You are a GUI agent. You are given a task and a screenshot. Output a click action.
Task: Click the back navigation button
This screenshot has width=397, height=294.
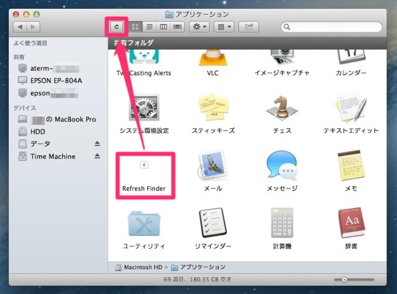(20, 27)
